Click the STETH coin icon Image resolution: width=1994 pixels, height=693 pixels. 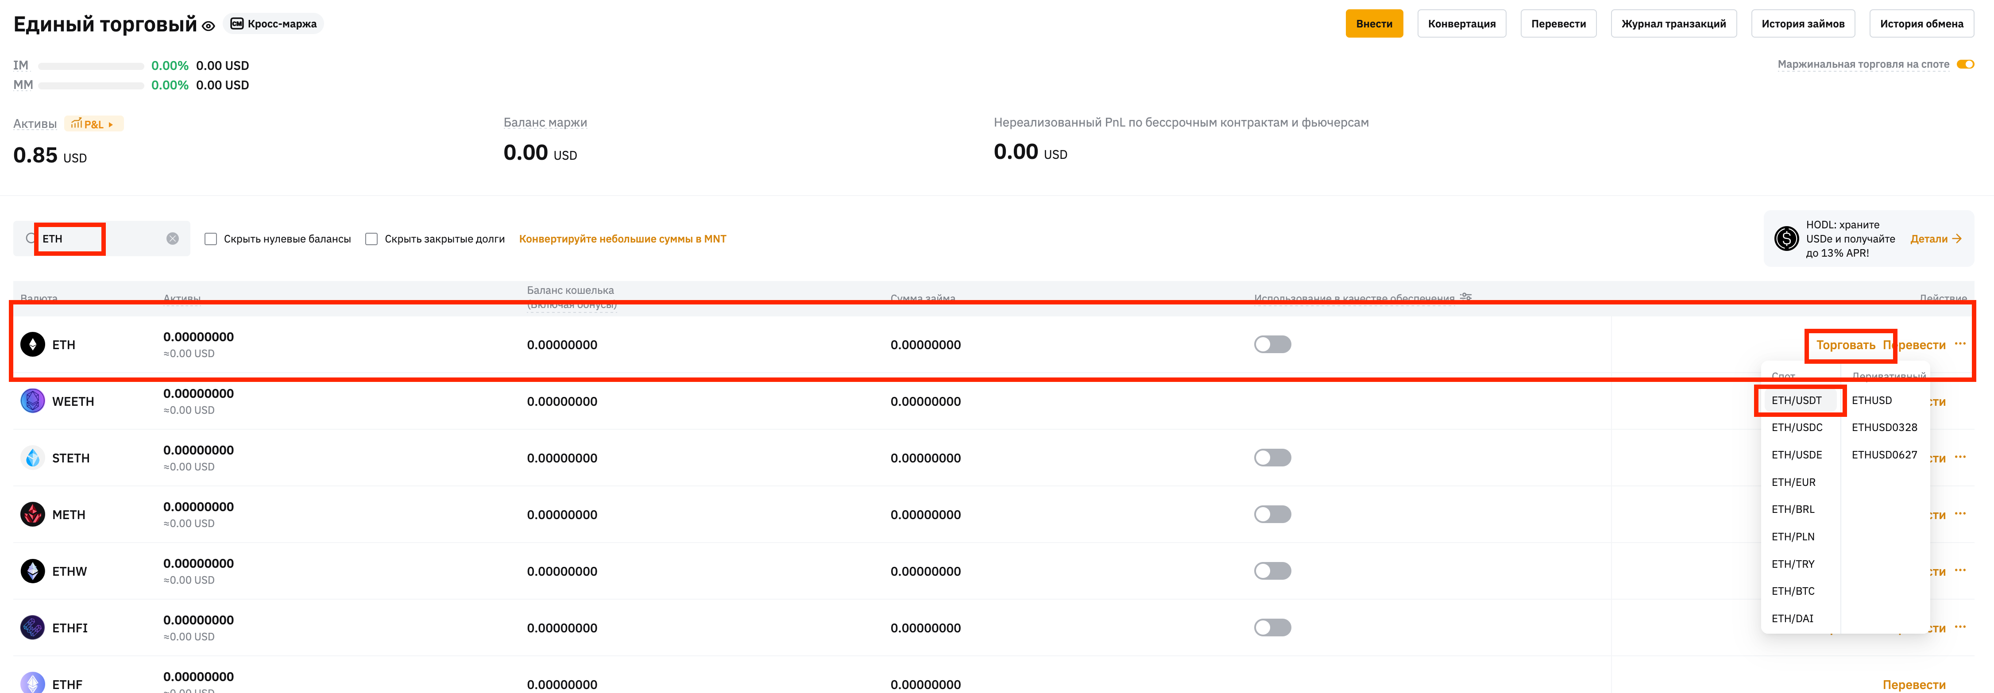pyautogui.click(x=32, y=457)
